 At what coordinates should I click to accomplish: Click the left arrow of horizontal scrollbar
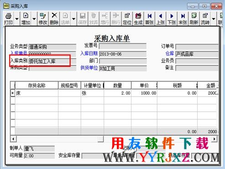(x=13, y=139)
